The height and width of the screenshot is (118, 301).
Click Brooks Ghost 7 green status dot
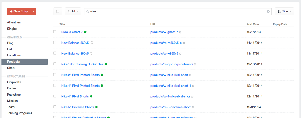85,32
